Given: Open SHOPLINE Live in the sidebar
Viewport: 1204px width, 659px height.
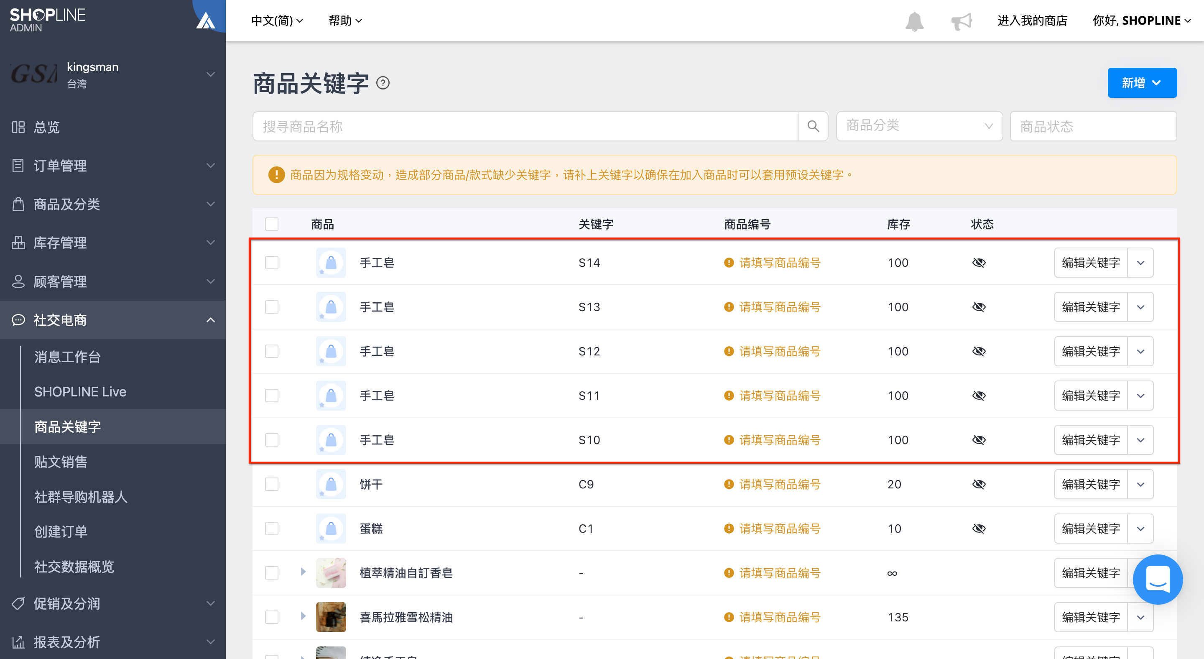Looking at the screenshot, I should click(80, 392).
